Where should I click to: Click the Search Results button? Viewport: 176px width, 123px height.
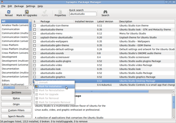click(x=16, y=116)
